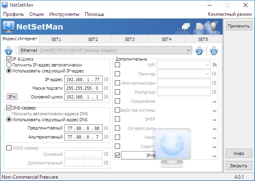Expand the Ethernet adapter dropdown
255x181 pixels.
(188, 50)
